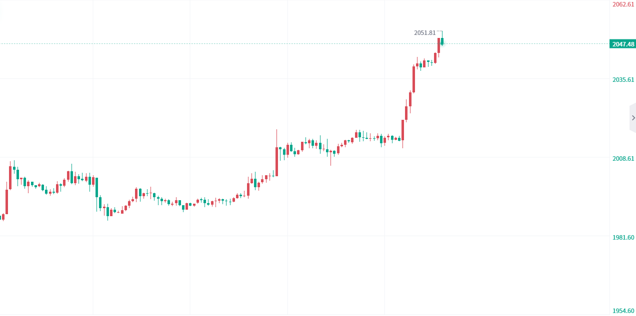Click the green 2047.48 current price tag
Viewport: 636px width, 316px height.
click(623, 44)
